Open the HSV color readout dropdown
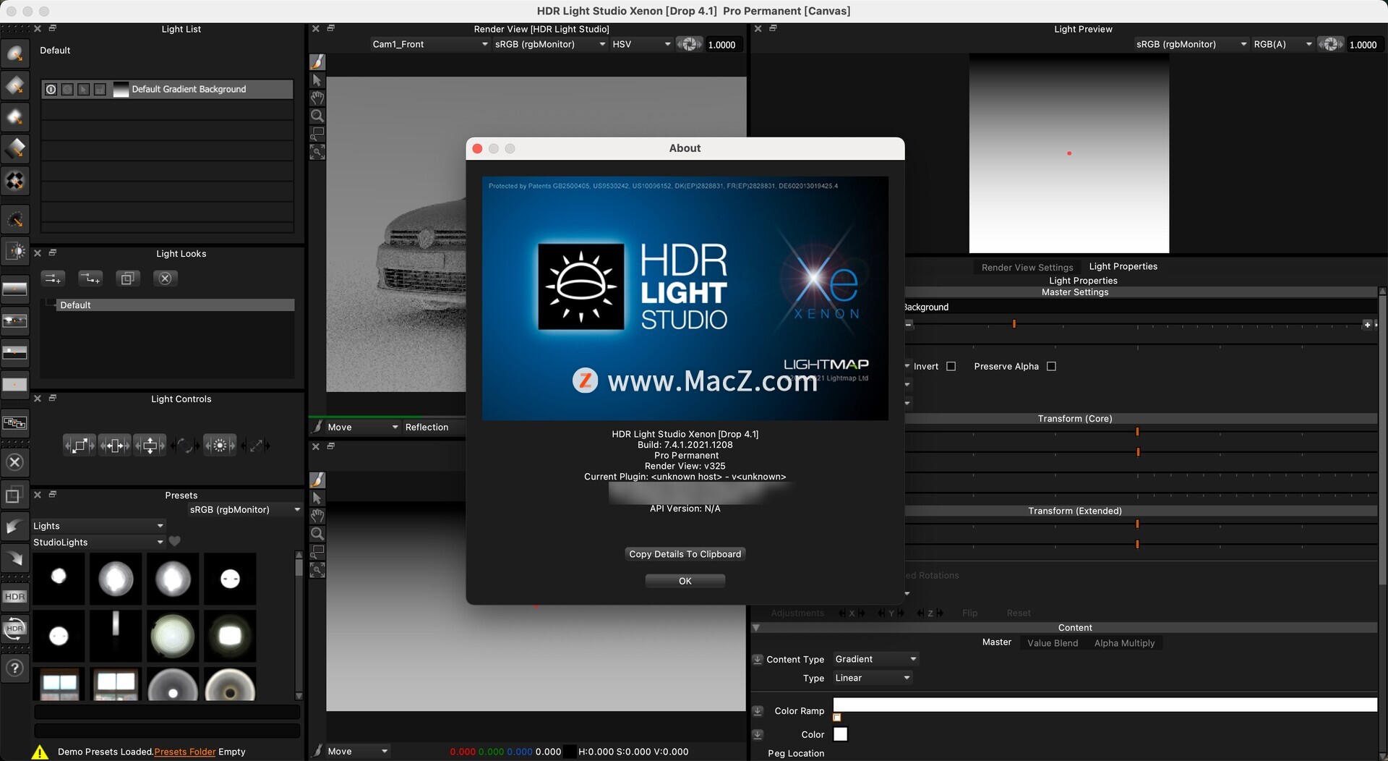The width and height of the screenshot is (1388, 761). pyautogui.click(x=642, y=44)
